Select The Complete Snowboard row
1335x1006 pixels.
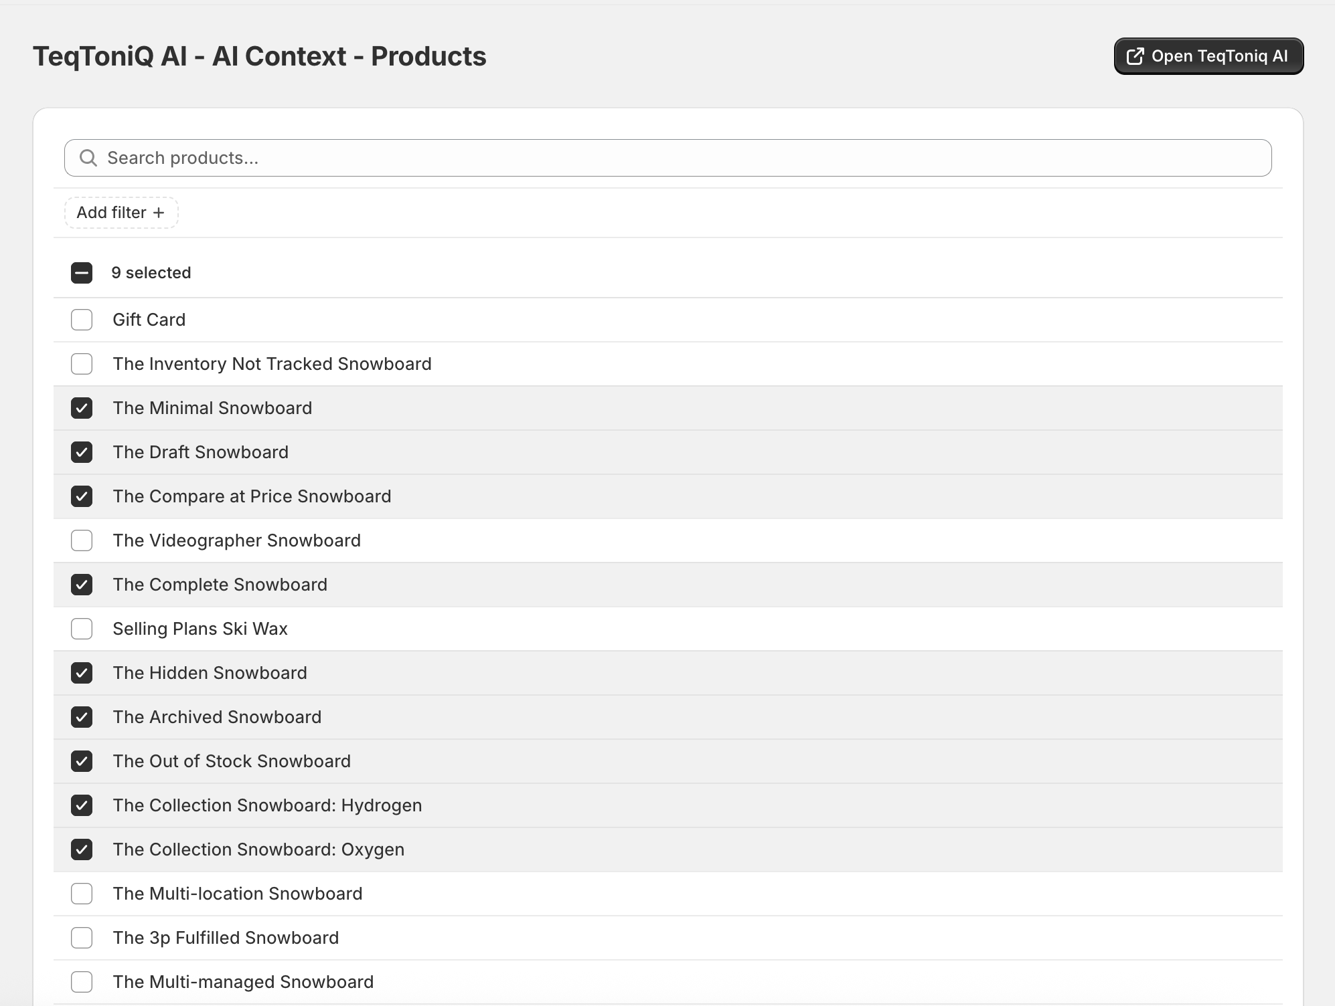pyautogui.click(x=667, y=585)
